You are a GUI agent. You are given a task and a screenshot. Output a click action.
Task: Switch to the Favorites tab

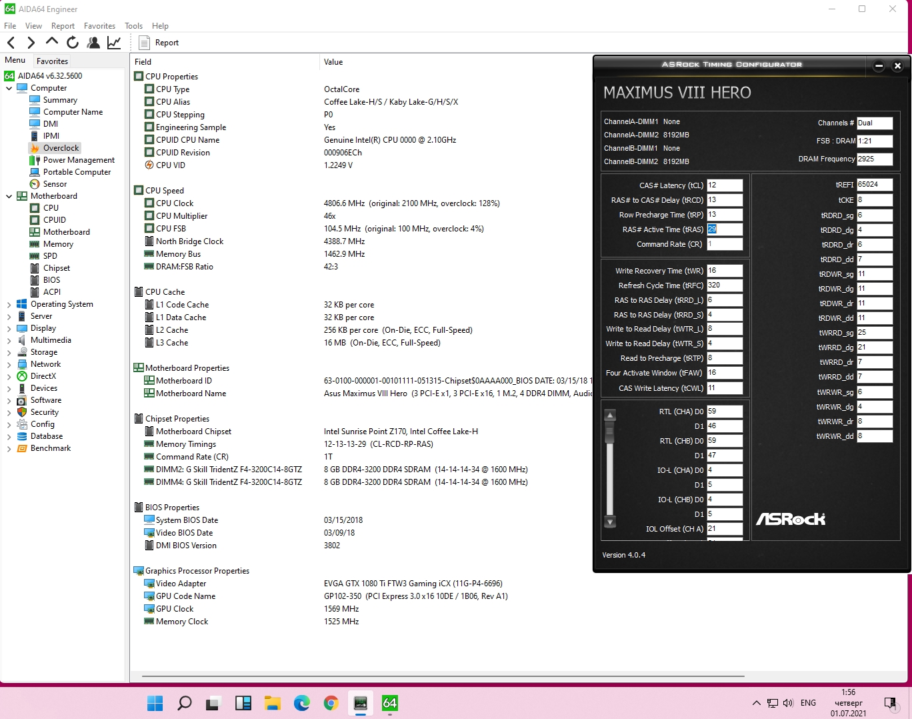pyautogui.click(x=52, y=61)
